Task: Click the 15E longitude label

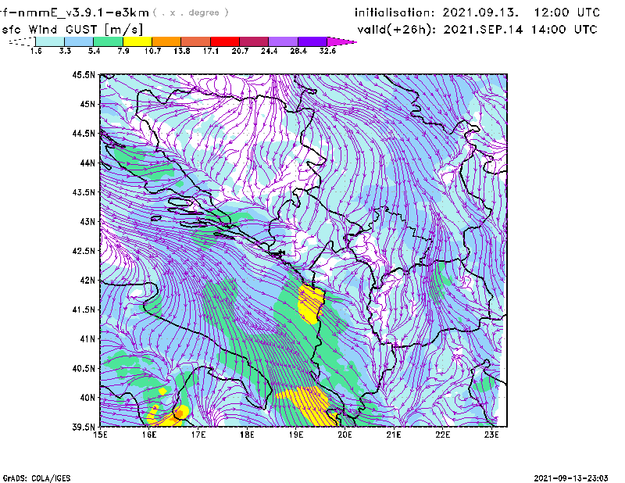Action: [x=101, y=435]
